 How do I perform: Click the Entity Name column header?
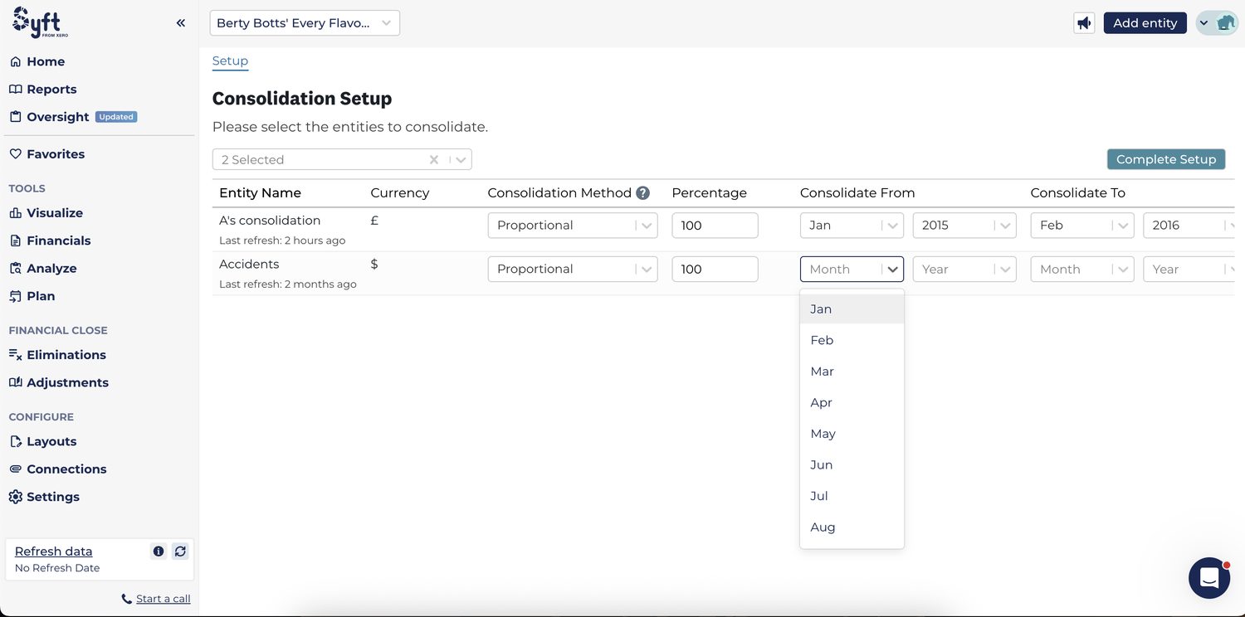pyautogui.click(x=260, y=193)
